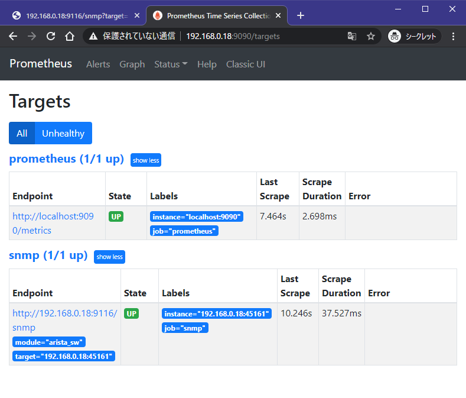This screenshot has width=466, height=398.
Task: Click the target="192.168.0.18:45161" label
Action: click(64, 357)
